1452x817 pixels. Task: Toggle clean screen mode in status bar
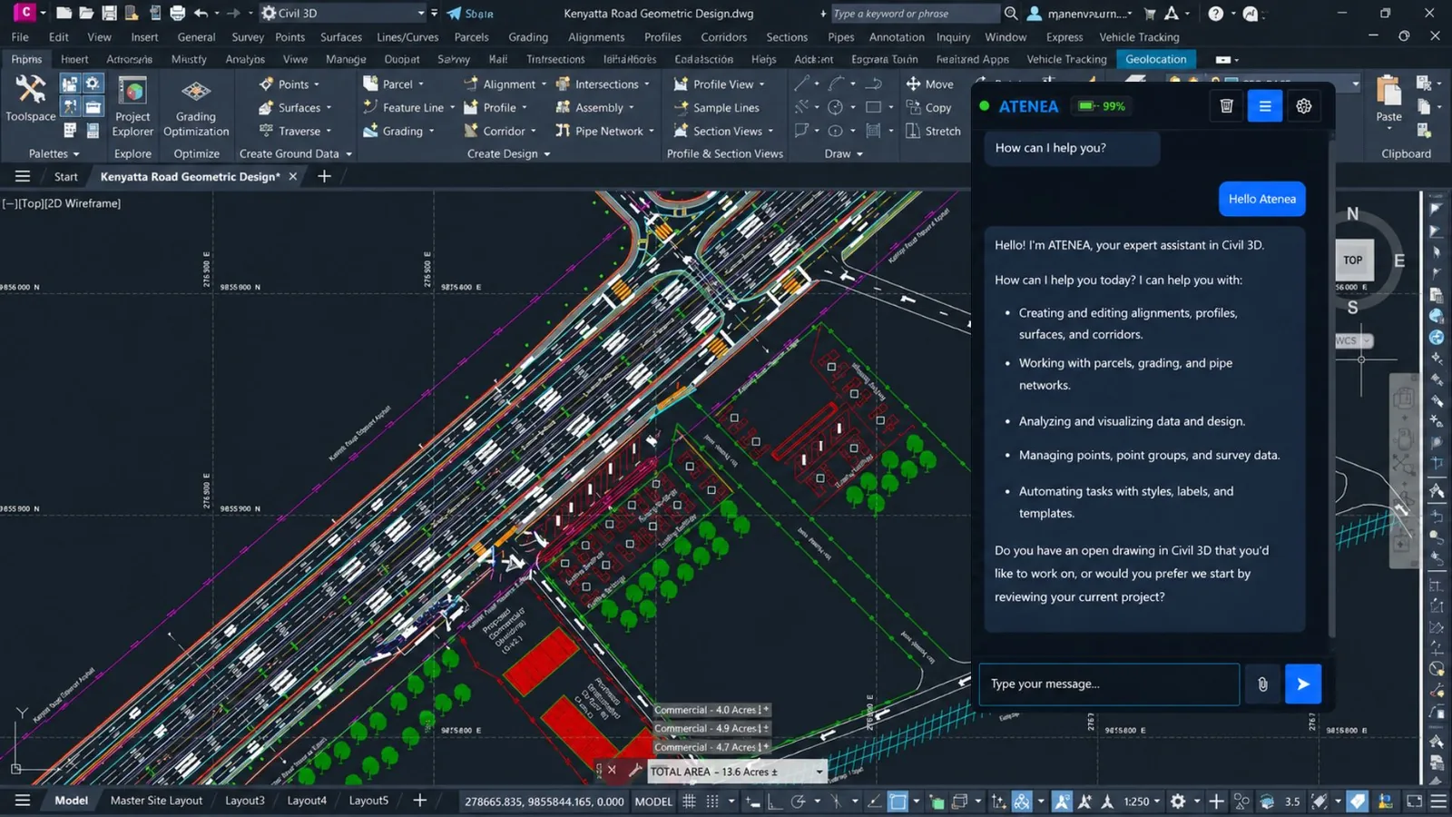(x=1414, y=801)
